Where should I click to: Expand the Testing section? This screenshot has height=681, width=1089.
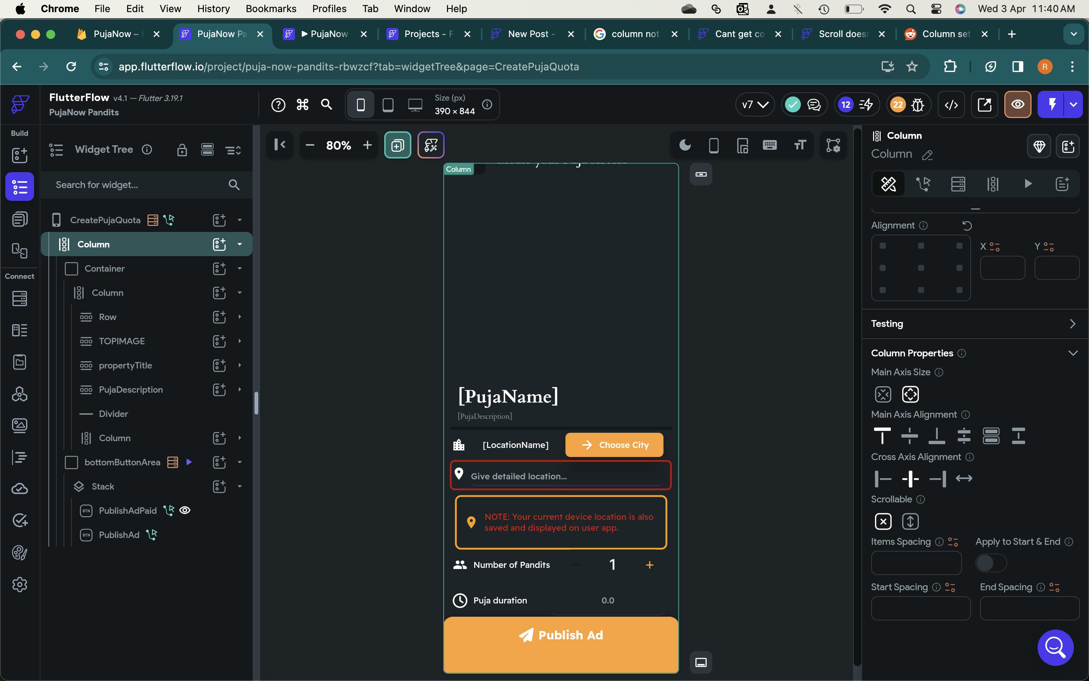coord(1073,324)
